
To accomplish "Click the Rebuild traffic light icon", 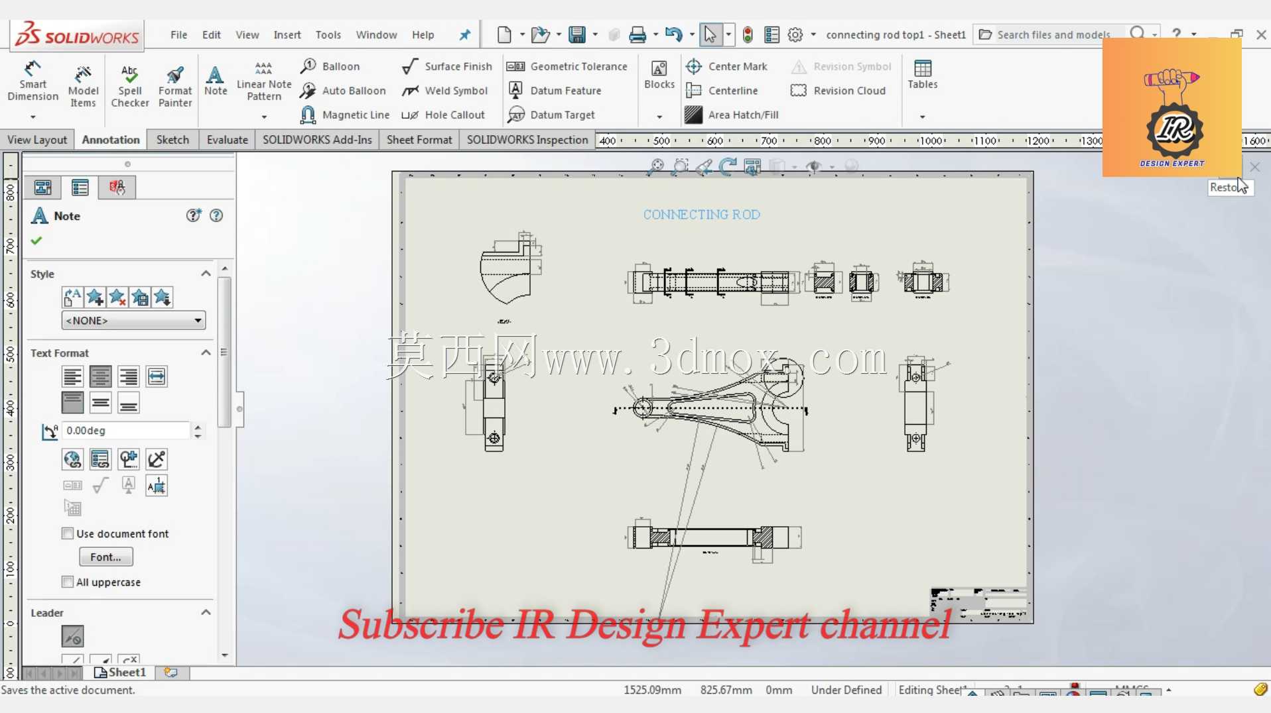I will (748, 34).
